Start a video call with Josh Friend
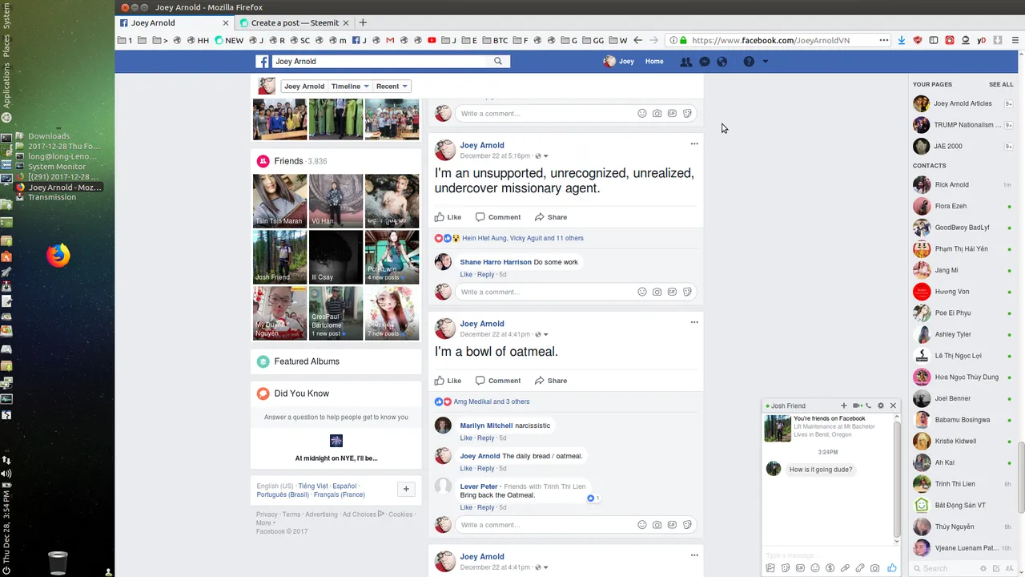The image size is (1025, 577). click(x=857, y=406)
